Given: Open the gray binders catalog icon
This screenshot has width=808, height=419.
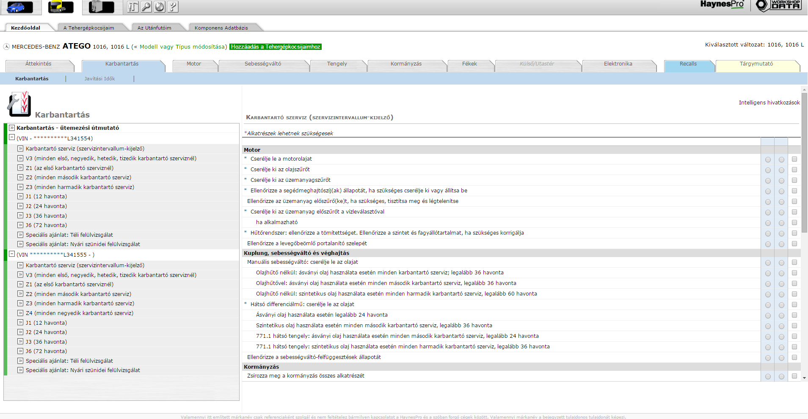Looking at the screenshot, I should coord(101,7).
